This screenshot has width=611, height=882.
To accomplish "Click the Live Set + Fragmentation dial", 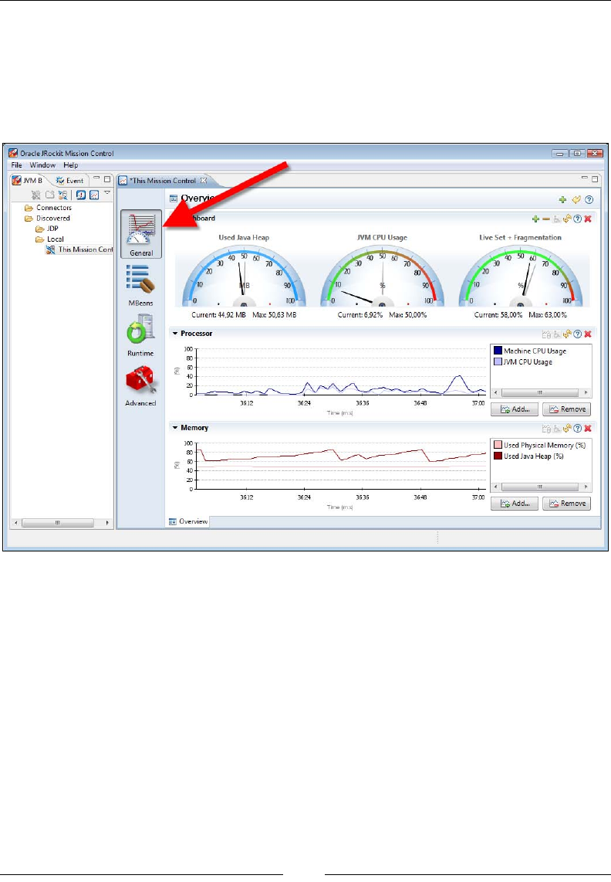I will pos(521,276).
